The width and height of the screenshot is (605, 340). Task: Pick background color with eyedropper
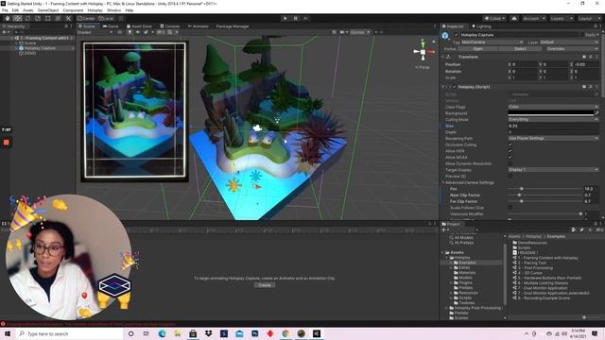pyautogui.click(x=596, y=113)
